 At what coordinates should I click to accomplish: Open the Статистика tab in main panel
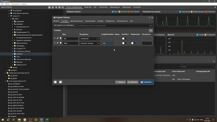(103, 7)
